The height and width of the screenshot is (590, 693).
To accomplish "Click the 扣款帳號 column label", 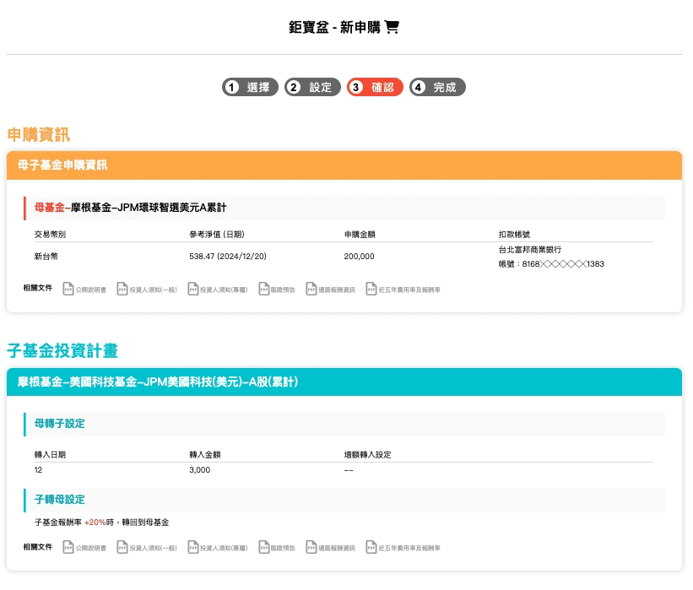I will 514,235.
